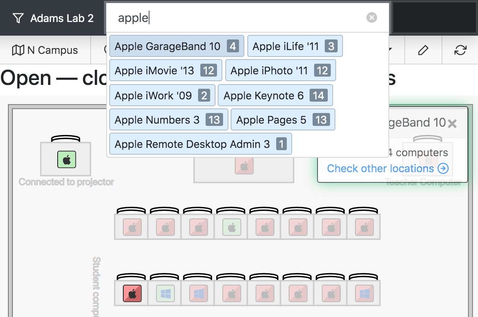Select Adams Lab 2 in the top bar
The image size is (478, 317).
(x=61, y=17)
